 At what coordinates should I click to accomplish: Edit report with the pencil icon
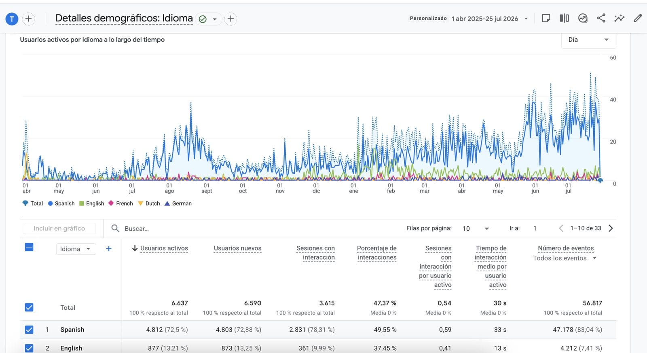(638, 18)
